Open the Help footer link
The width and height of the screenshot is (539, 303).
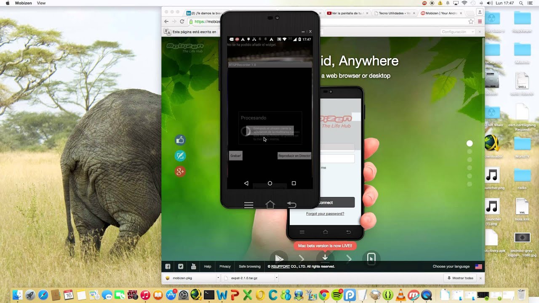click(x=208, y=266)
